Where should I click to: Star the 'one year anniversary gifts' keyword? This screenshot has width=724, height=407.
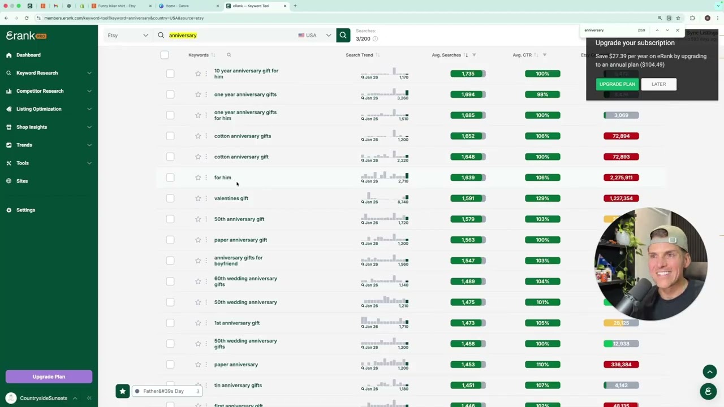point(198,94)
